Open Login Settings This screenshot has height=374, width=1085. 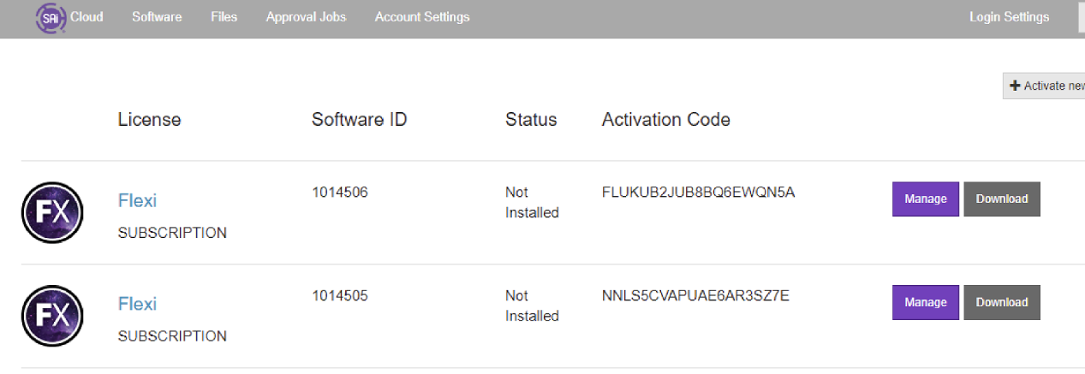1009,17
